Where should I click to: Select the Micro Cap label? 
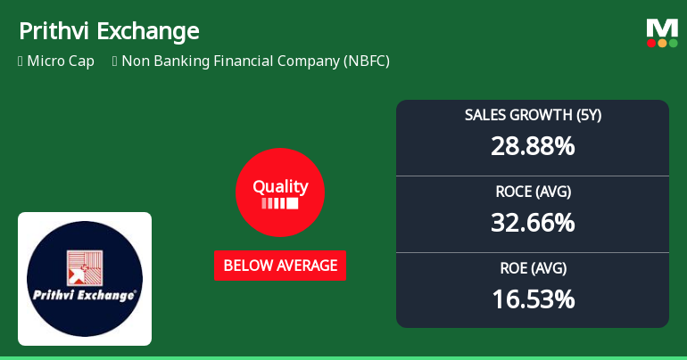(x=61, y=61)
